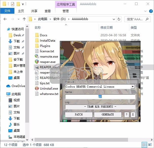Screen dimensions: 154x148
Task: Open OneDrive in the sidebar
Action: pyautogui.click(x=16, y=86)
